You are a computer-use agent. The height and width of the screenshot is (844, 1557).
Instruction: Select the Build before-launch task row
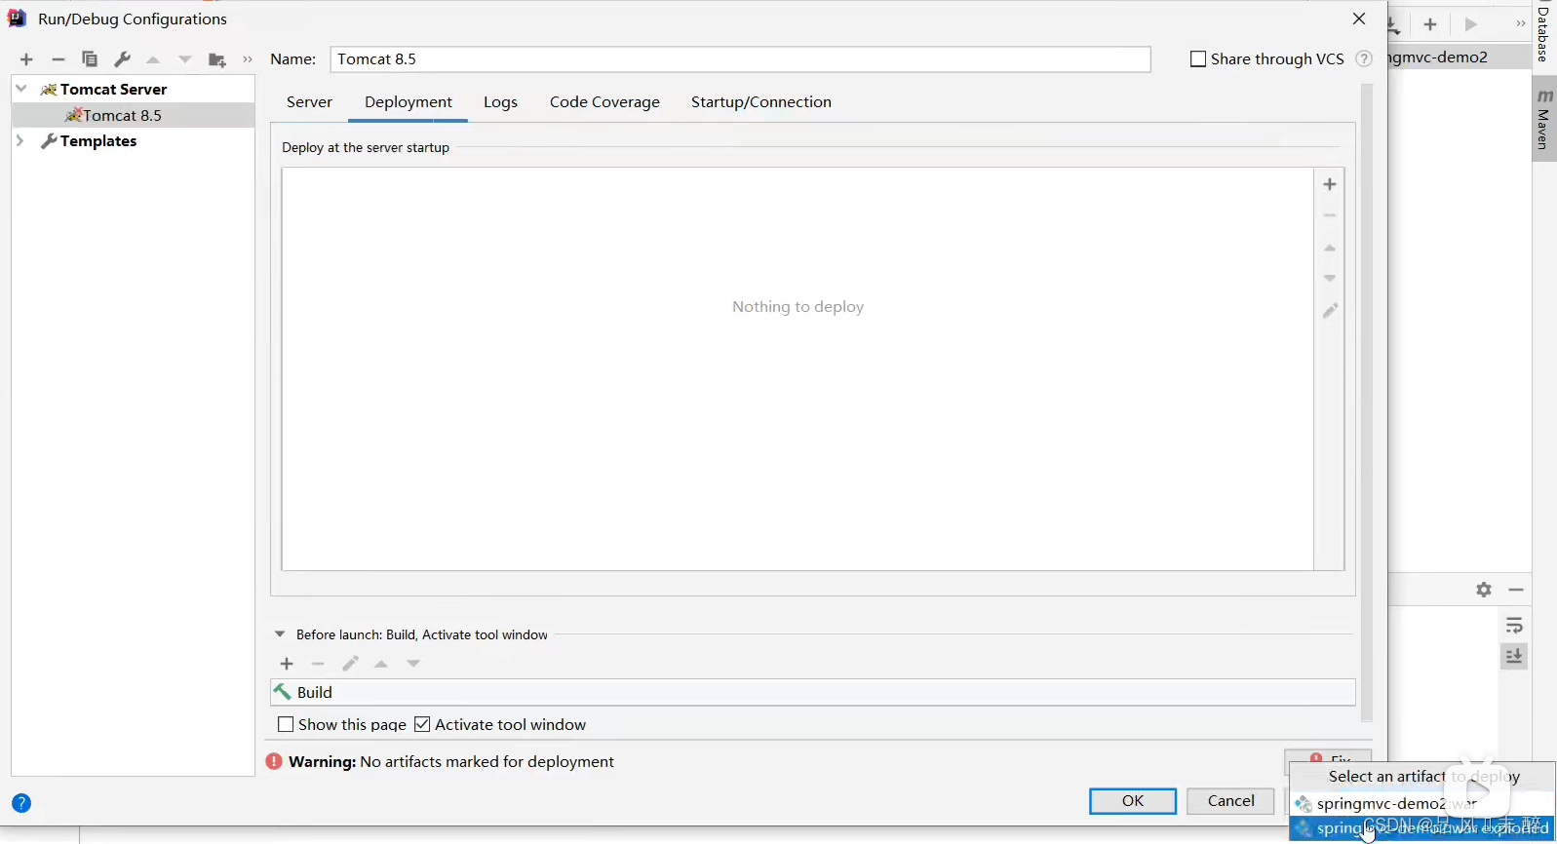[x=813, y=692]
